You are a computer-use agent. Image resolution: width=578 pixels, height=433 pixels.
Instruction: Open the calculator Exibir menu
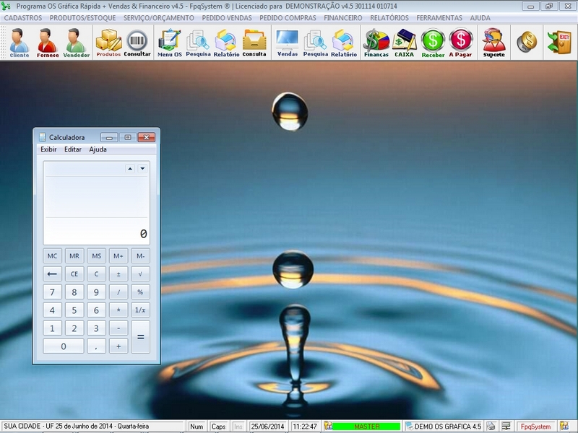click(48, 149)
